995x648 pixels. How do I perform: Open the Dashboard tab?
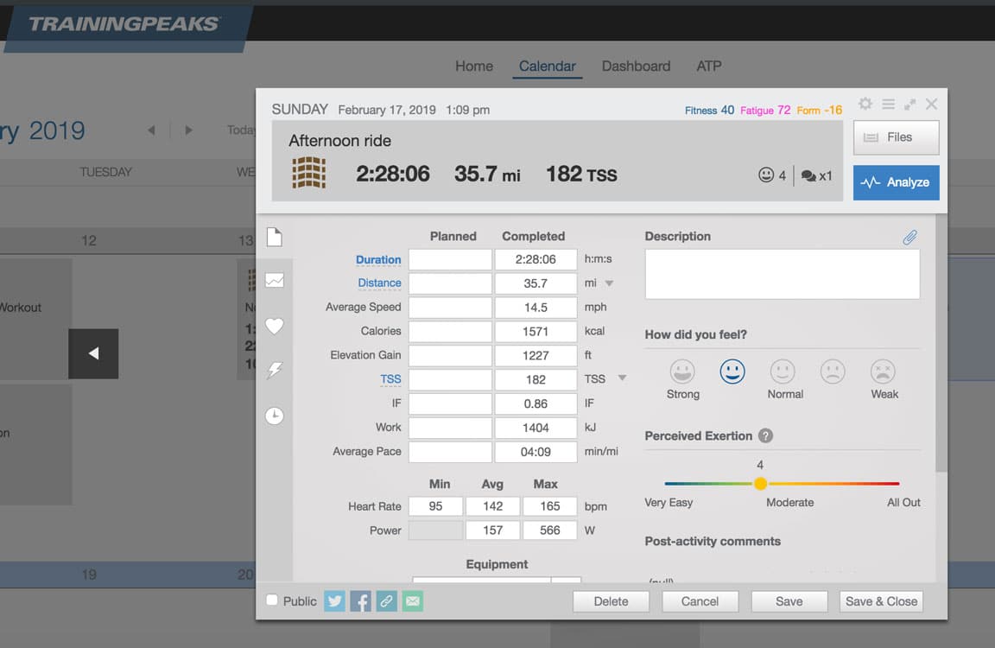(x=636, y=66)
